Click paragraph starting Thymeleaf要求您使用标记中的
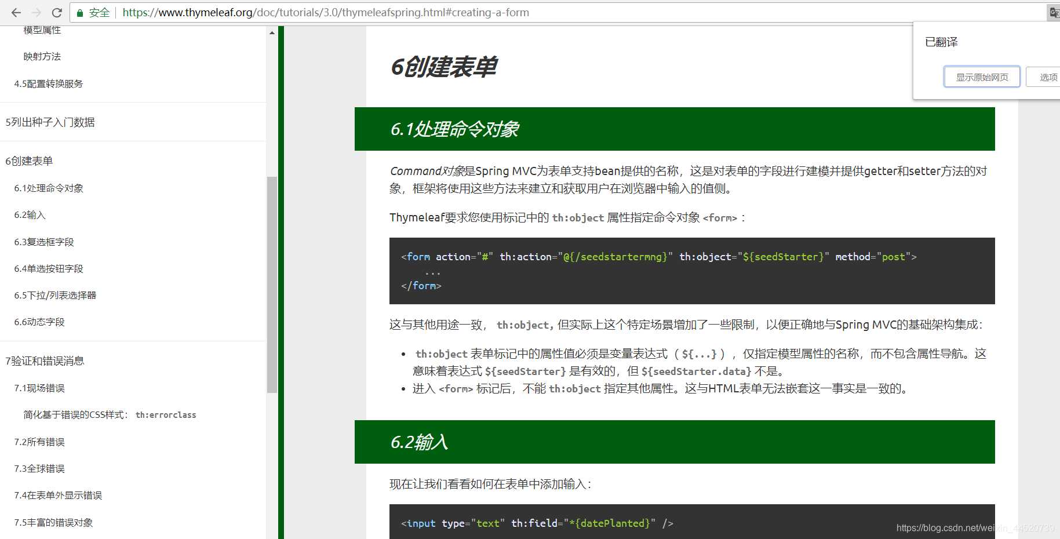Image resolution: width=1060 pixels, height=539 pixels. pos(567,217)
